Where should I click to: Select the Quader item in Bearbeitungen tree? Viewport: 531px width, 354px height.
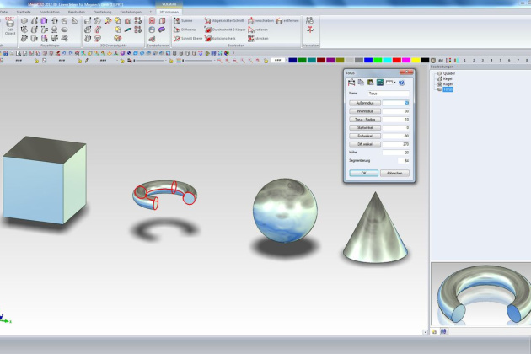click(447, 73)
